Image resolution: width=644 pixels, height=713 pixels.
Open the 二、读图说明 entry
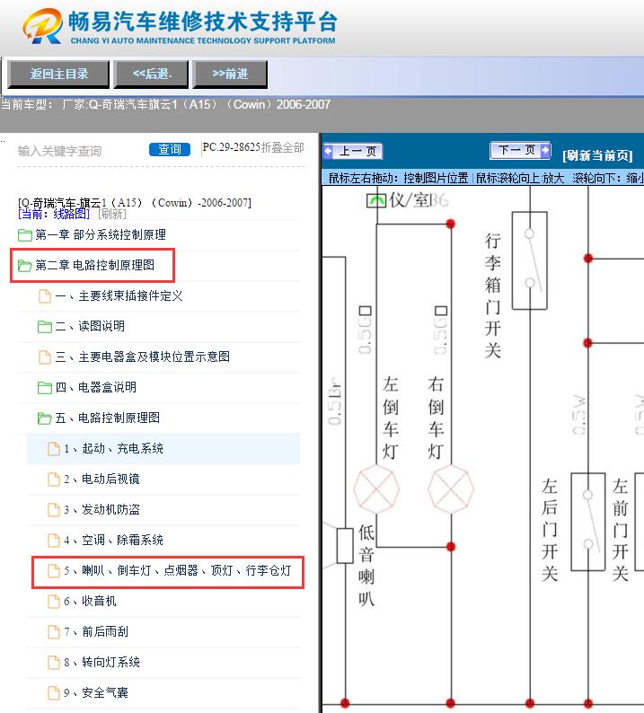click(x=90, y=326)
